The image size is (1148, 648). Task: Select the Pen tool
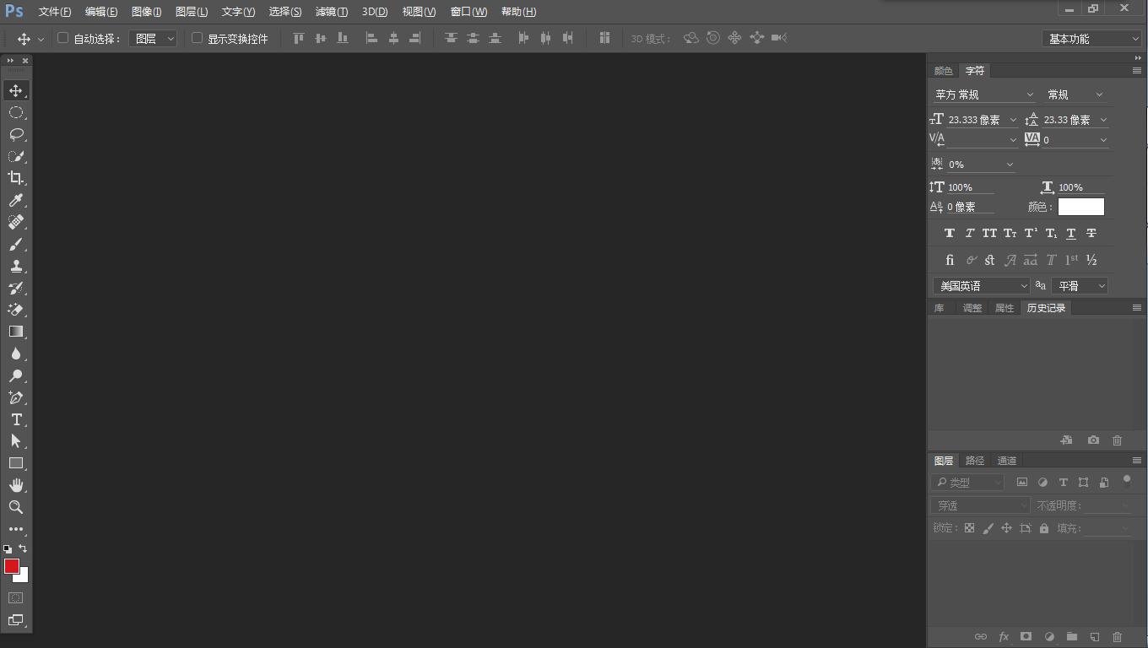(x=16, y=397)
